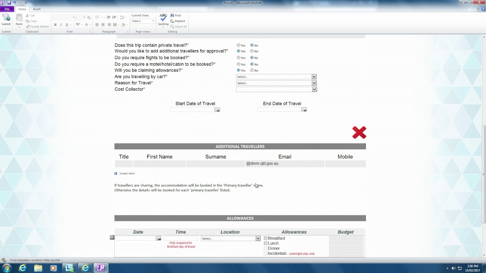Toggle Italic formatting

tap(61, 25)
